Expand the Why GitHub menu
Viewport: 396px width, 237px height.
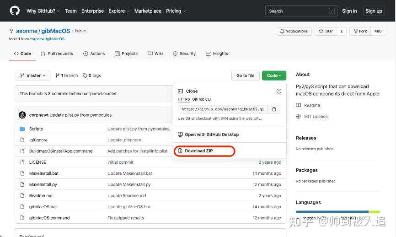(43, 11)
